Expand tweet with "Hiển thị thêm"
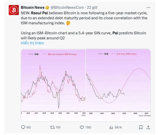The image size is (158, 135). point(32,43)
